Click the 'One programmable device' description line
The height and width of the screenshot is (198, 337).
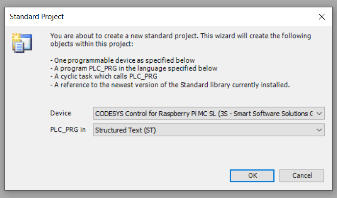122,60
